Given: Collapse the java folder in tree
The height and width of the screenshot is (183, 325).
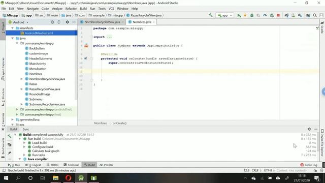Looking at the screenshot, I should coord(12,38).
